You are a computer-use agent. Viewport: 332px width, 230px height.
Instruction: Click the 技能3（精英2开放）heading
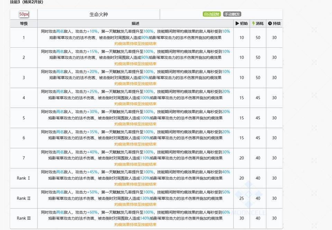[x=27, y=2]
